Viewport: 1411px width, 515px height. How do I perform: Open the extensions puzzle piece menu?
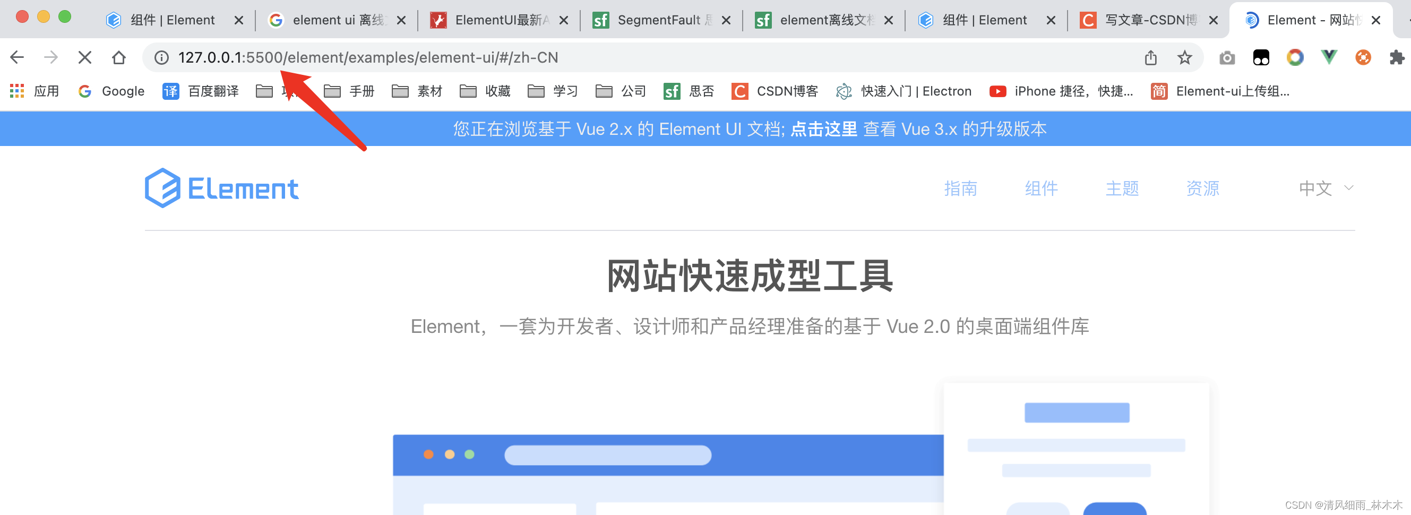point(1397,57)
